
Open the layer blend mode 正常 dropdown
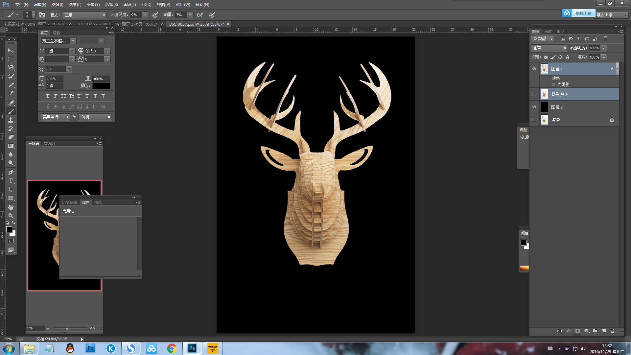(x=549, y=48)
